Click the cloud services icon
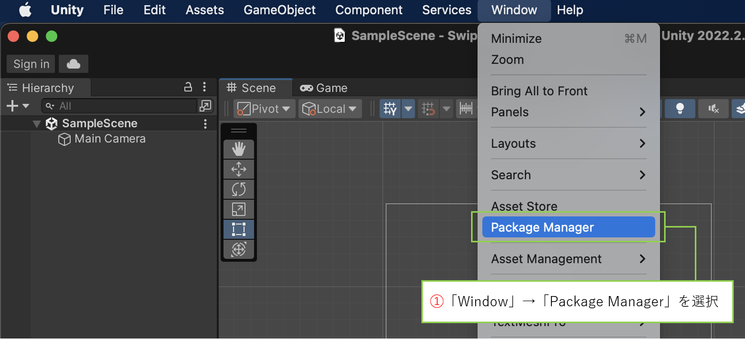 [74, 64]
